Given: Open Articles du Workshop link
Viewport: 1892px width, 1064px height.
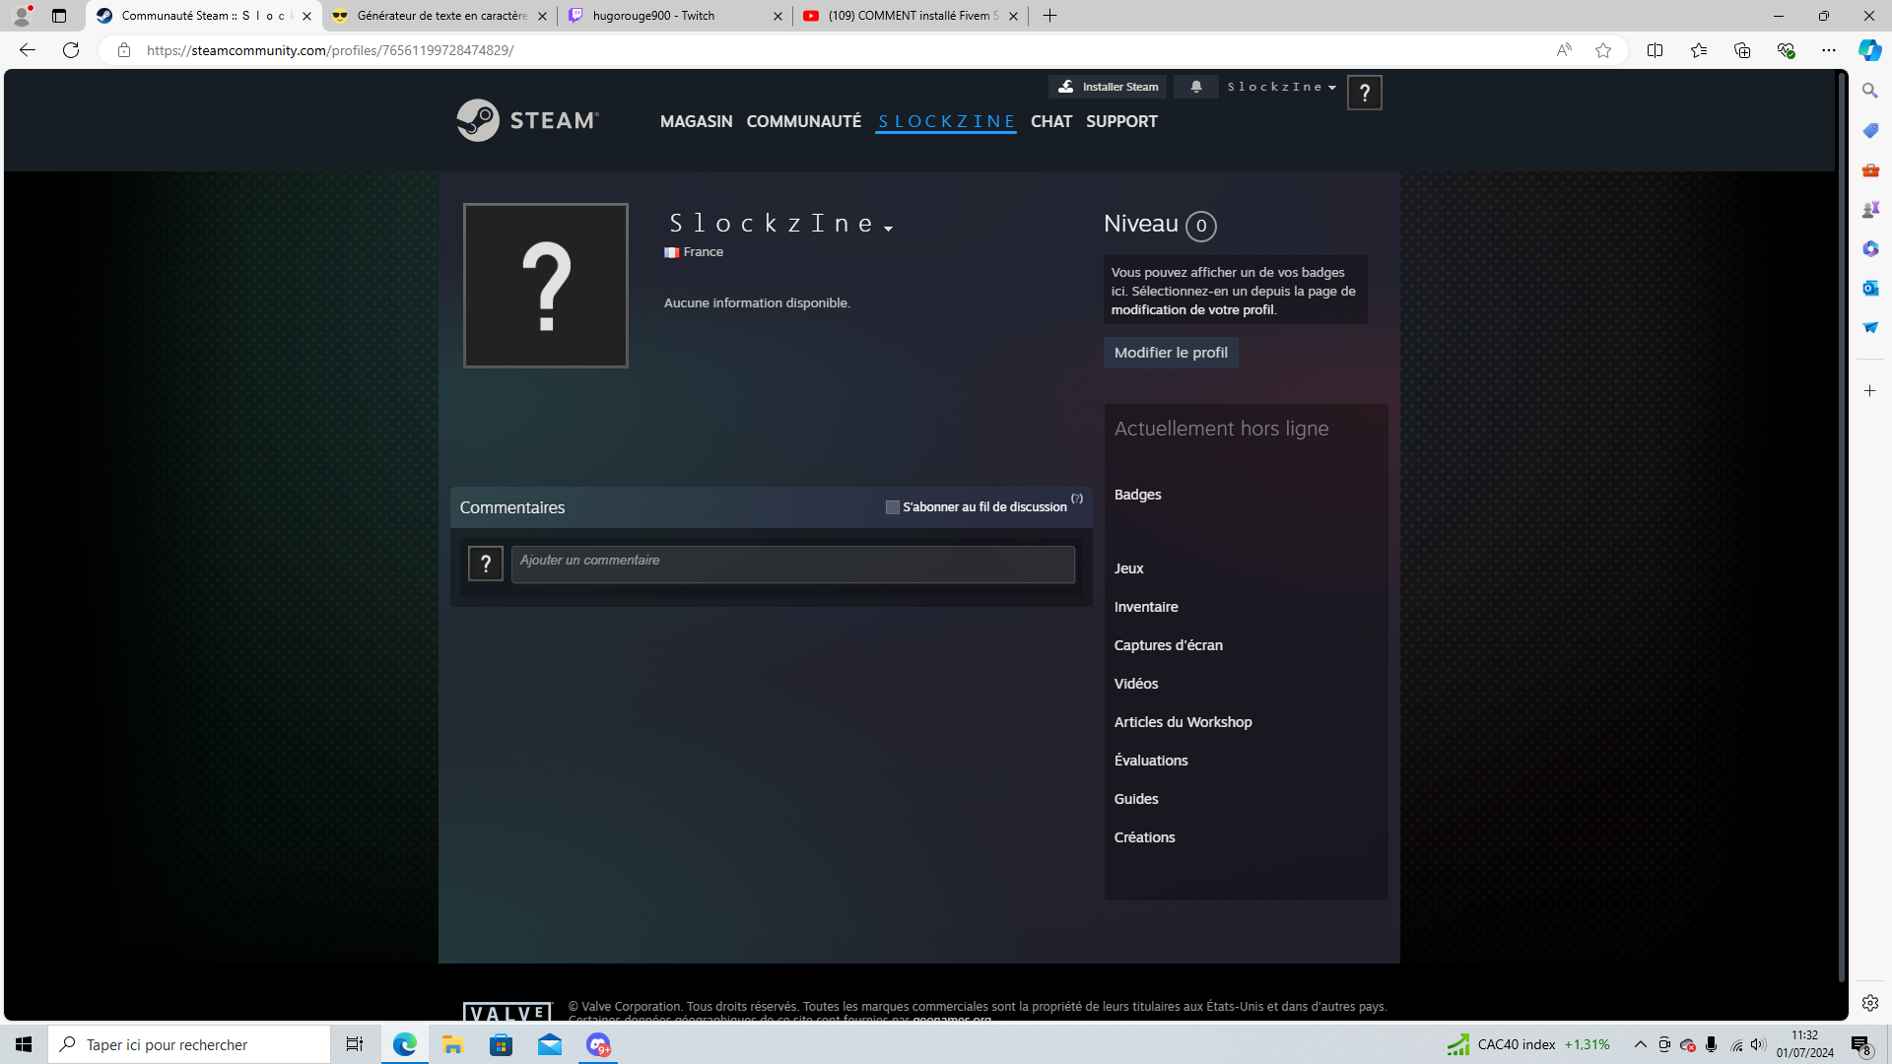Looking at the screenshot, I should point(1183,722).
